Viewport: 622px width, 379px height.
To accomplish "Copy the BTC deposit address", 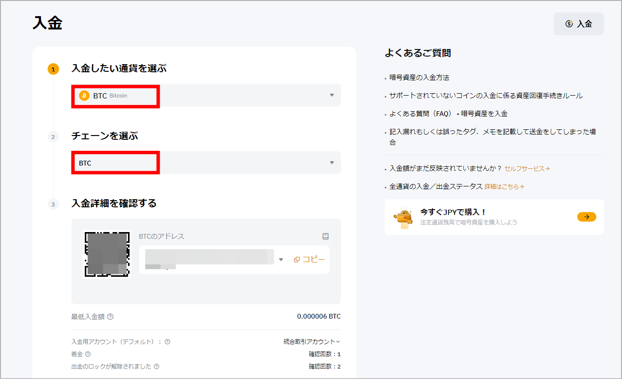I will coord(310,260).
